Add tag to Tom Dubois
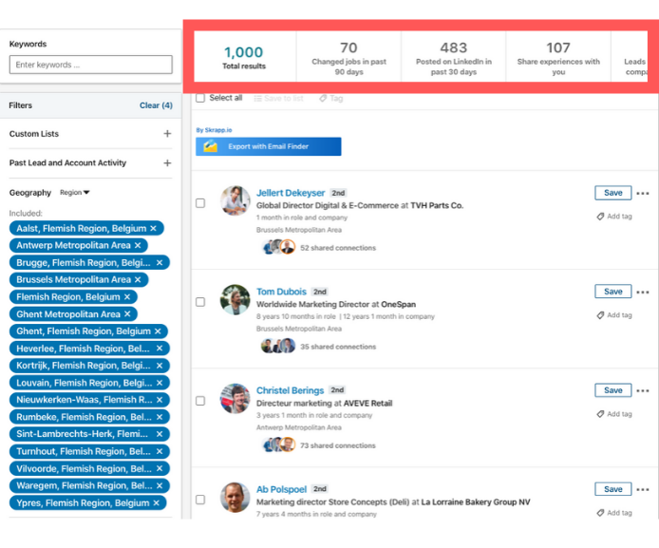Image resolution: width=659 pixels, height=548 pixels. 614,314
